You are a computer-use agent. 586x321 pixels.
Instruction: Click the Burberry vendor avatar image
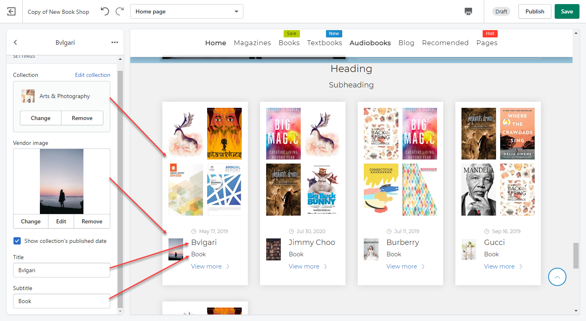[371, 249]
